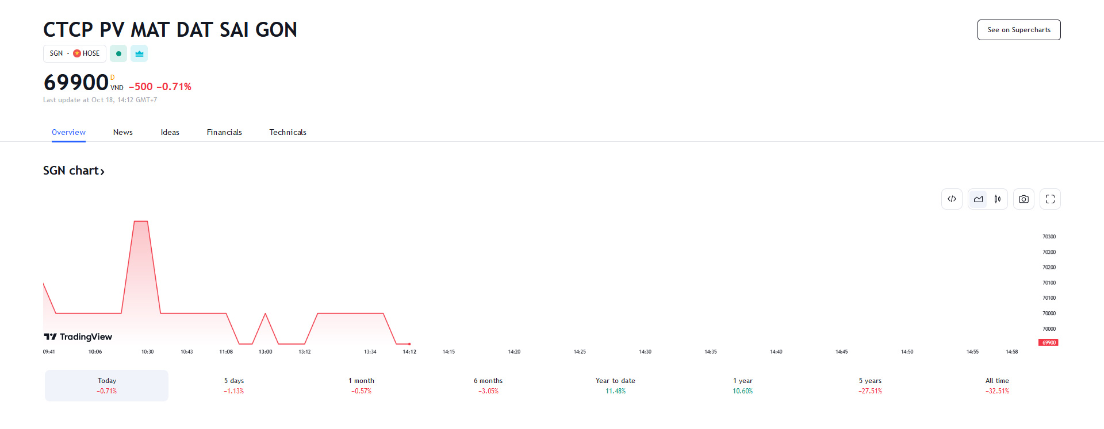
Task: Open the code/embed chart icon
Action: (952, 199)
